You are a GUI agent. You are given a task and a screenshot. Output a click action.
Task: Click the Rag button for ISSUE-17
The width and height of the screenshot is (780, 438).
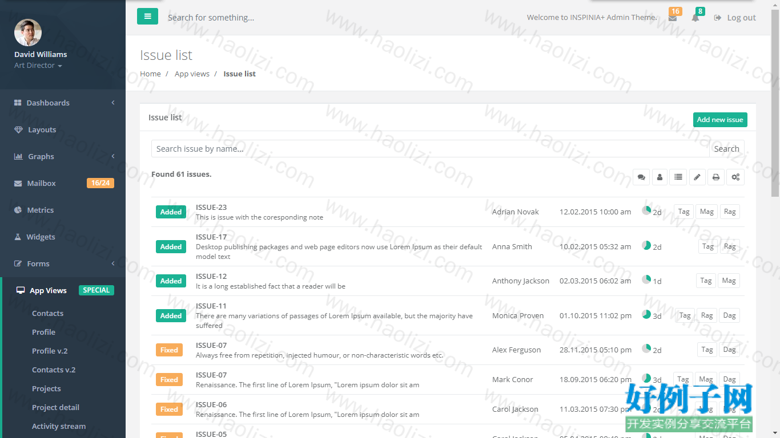tap(730, 246)
